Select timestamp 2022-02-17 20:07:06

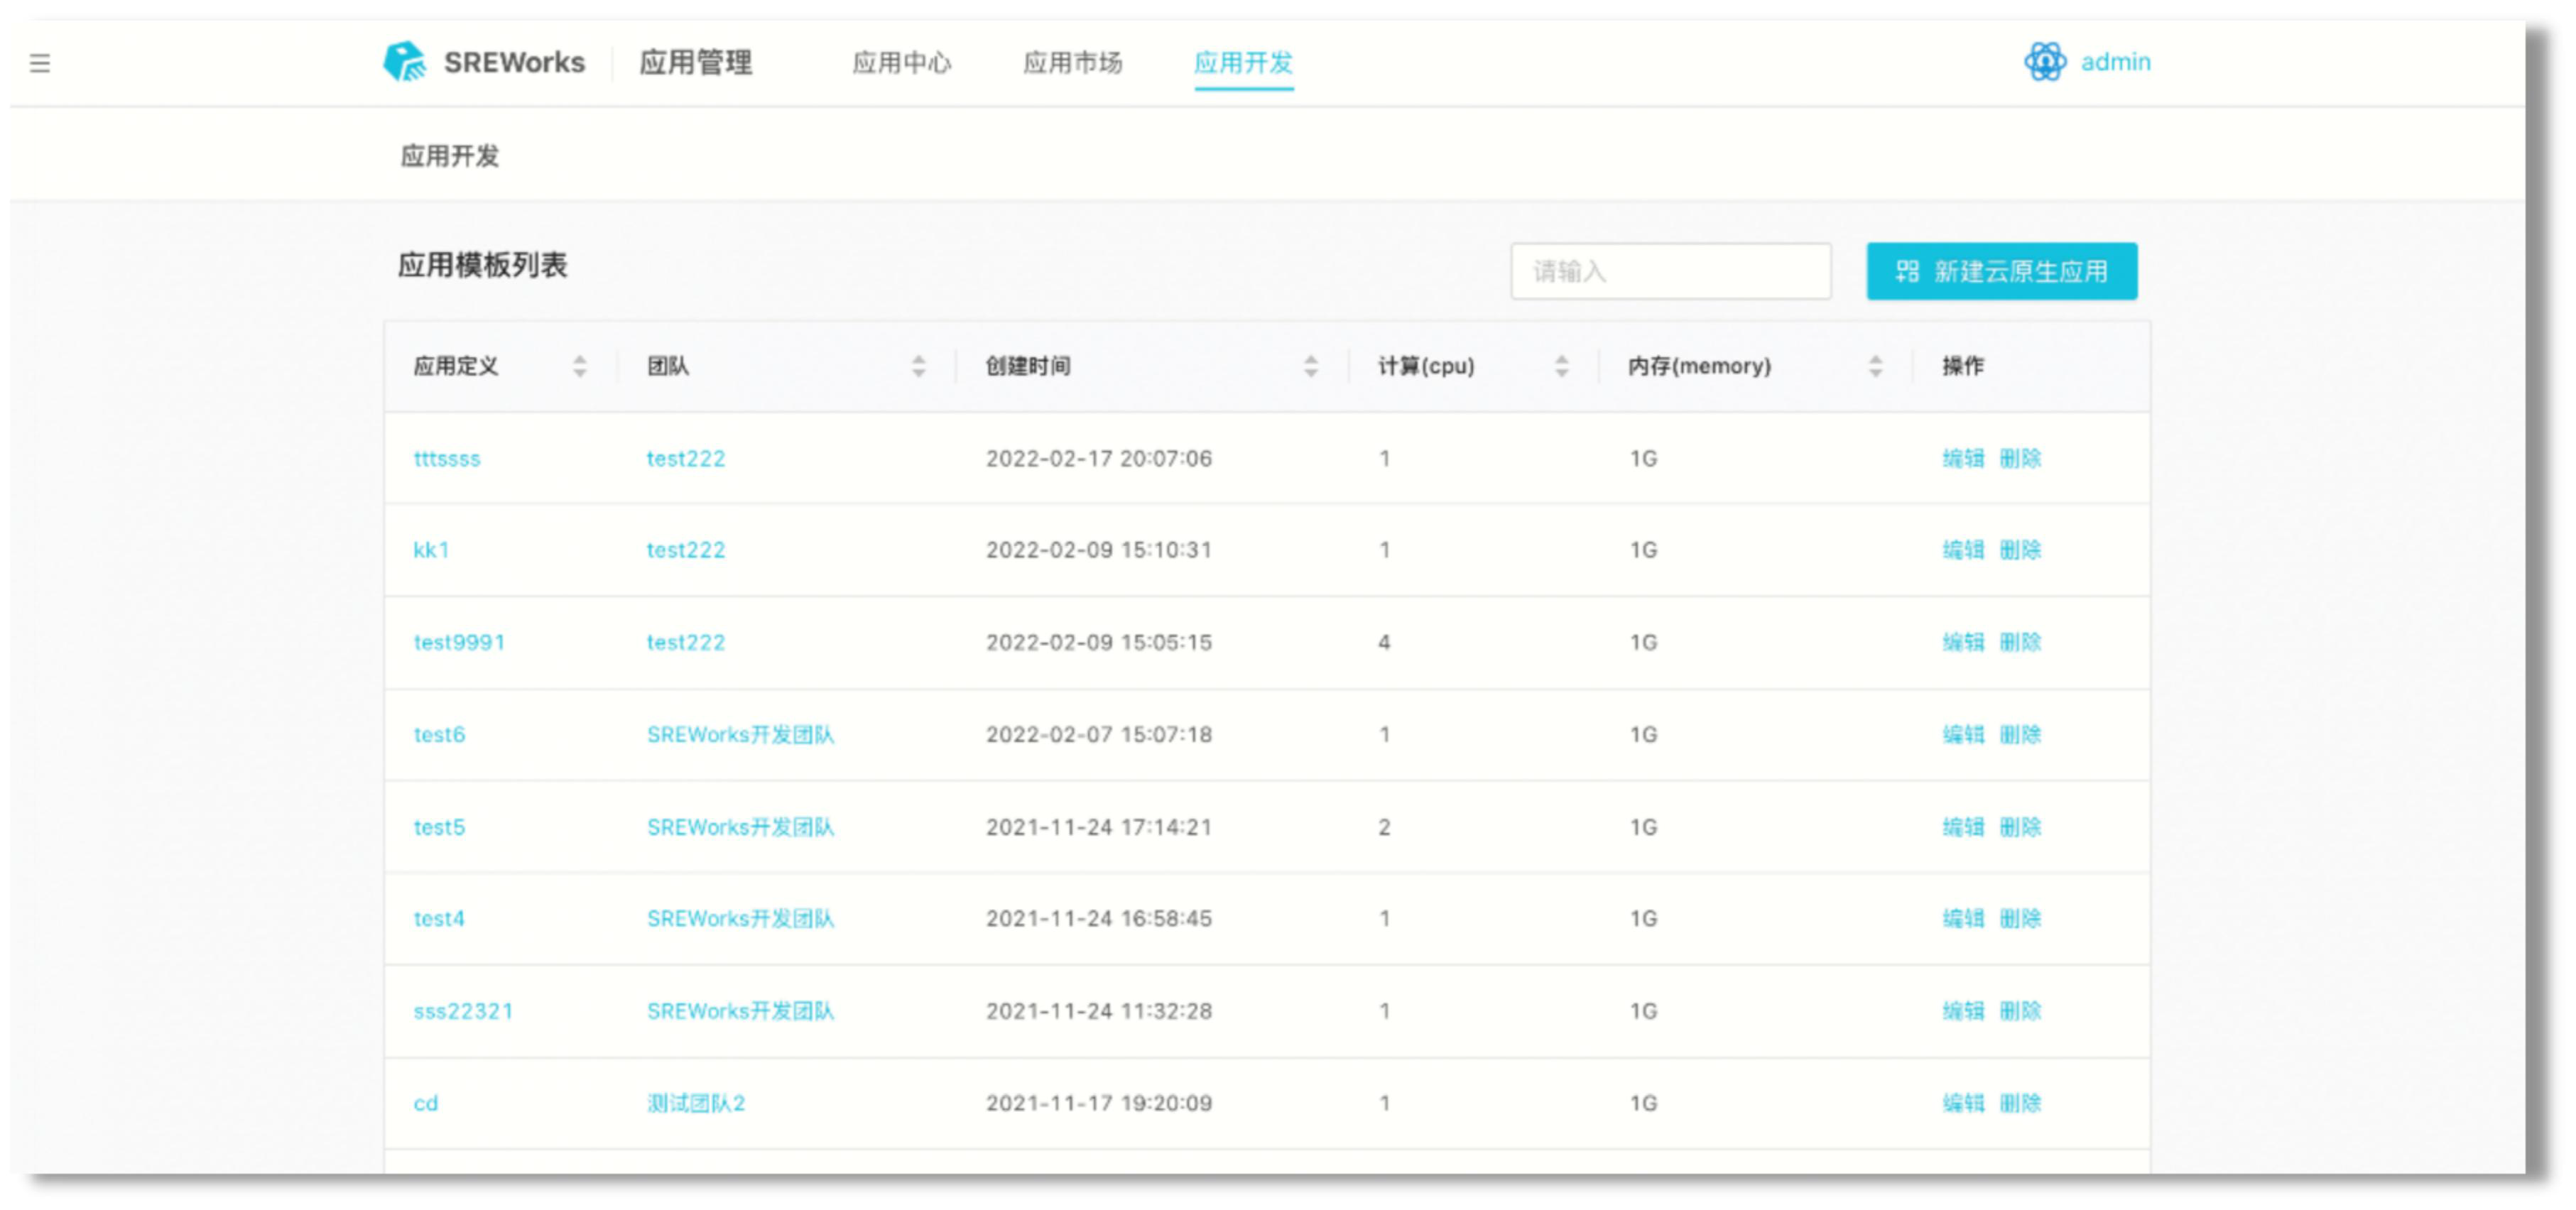(1099, 459)
